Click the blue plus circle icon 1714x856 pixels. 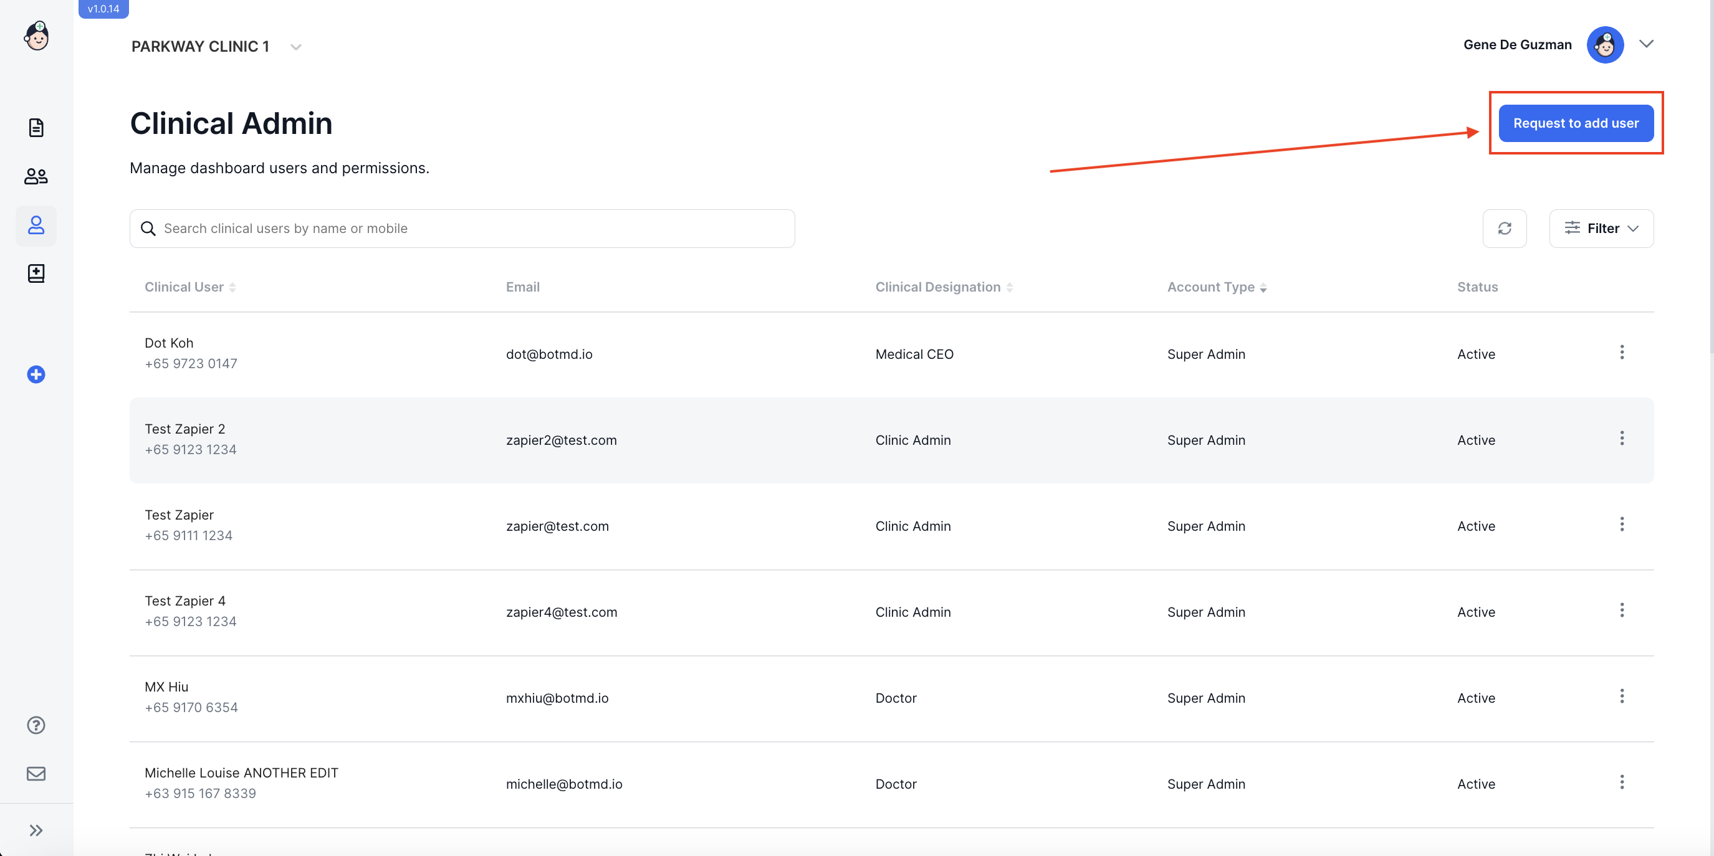click(x=36, y=374)
